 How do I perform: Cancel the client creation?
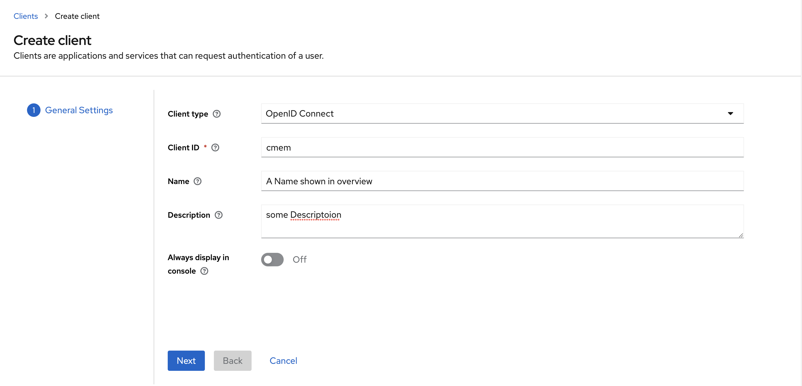283,360
